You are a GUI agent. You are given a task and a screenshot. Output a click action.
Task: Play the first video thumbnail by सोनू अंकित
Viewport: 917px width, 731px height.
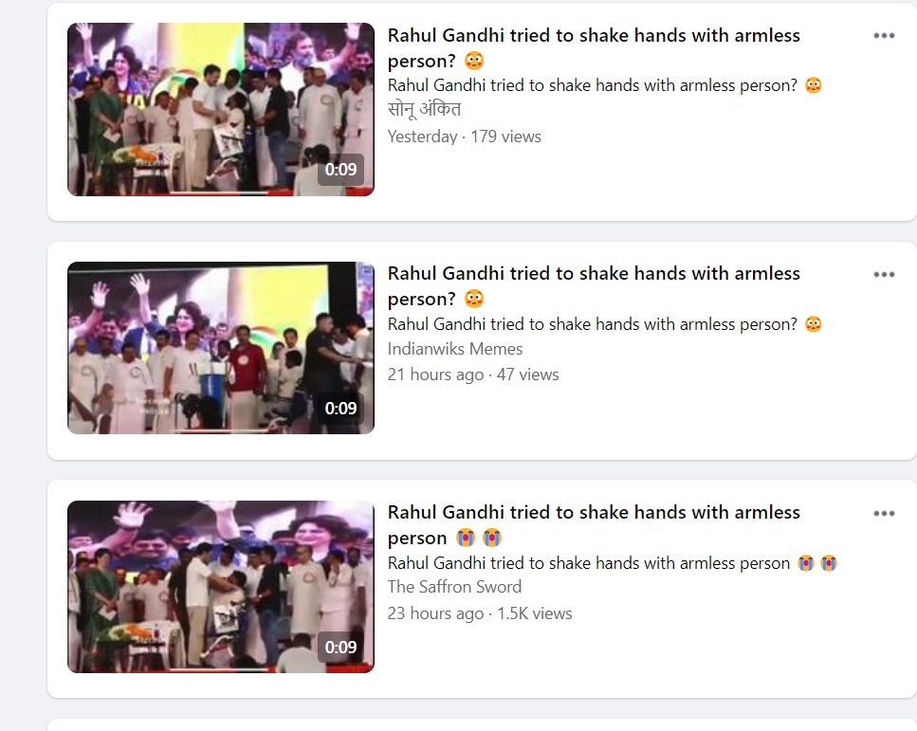pos(220,109)
